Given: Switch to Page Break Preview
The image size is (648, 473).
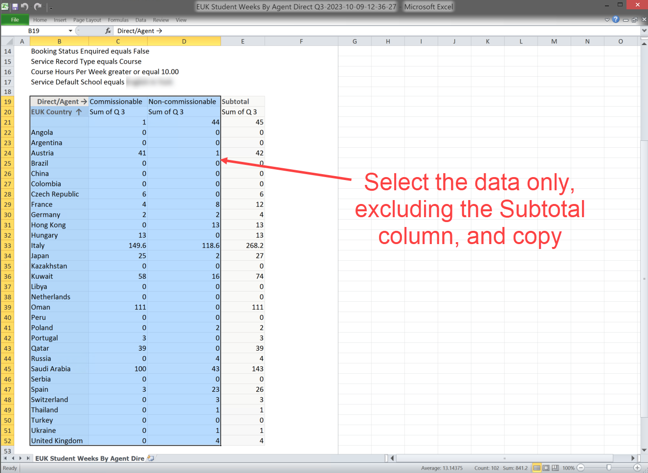Looking at the screenshot, I should [555, 468].
